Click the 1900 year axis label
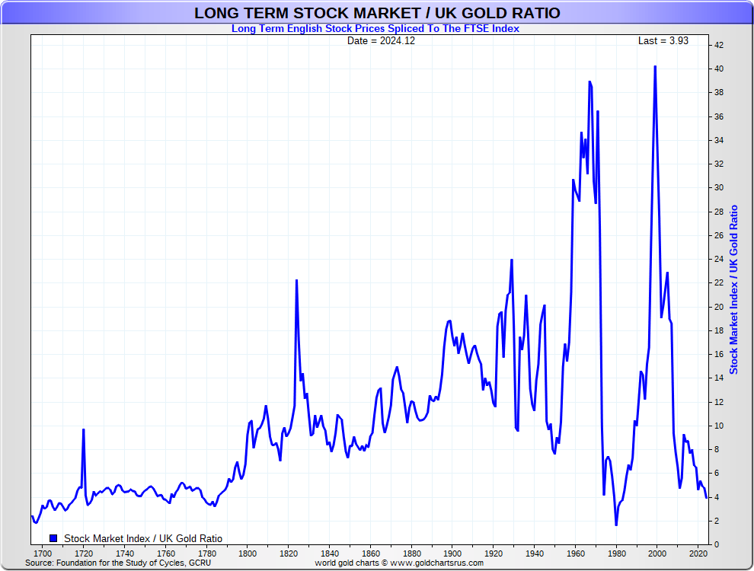 452,553
